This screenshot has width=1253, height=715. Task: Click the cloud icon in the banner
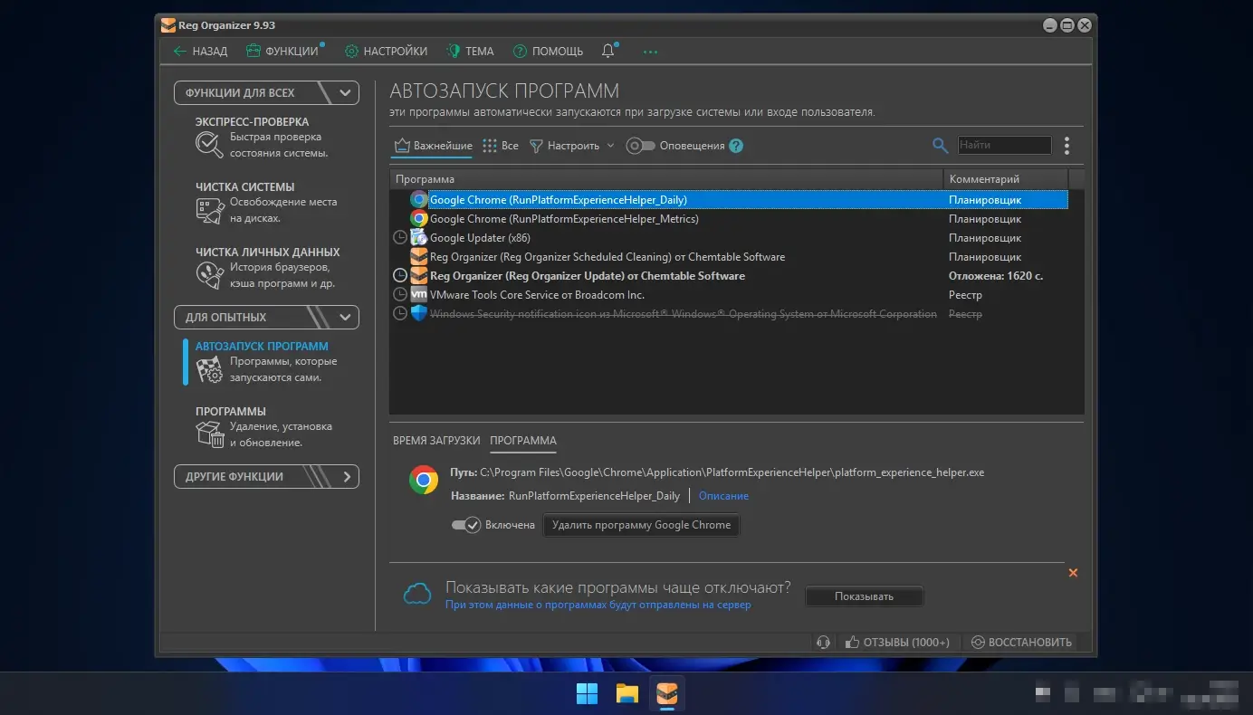click(417, 594)
